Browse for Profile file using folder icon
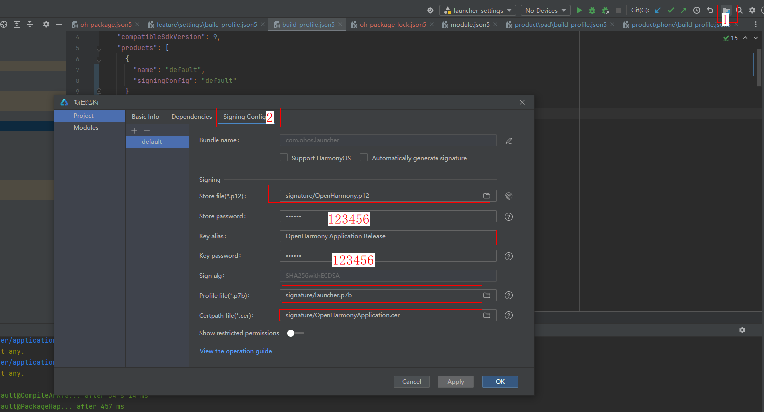 (487, 295)
